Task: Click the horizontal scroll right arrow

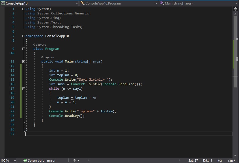Action: 180,160
